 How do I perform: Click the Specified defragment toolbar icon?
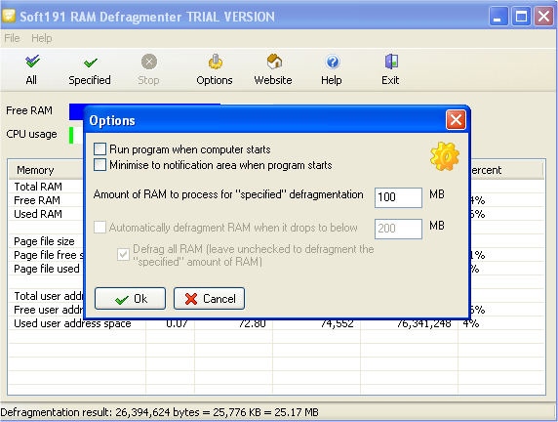pyautogui.click(x=91, y=63)
